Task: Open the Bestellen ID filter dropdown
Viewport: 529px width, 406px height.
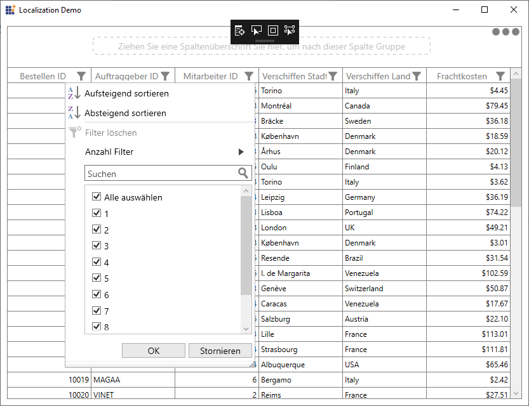Action: 81,75
